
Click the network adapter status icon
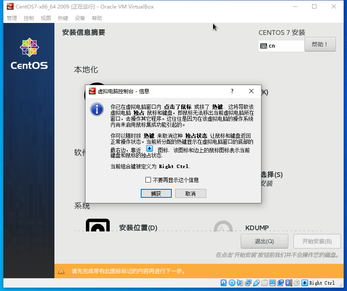247,282
